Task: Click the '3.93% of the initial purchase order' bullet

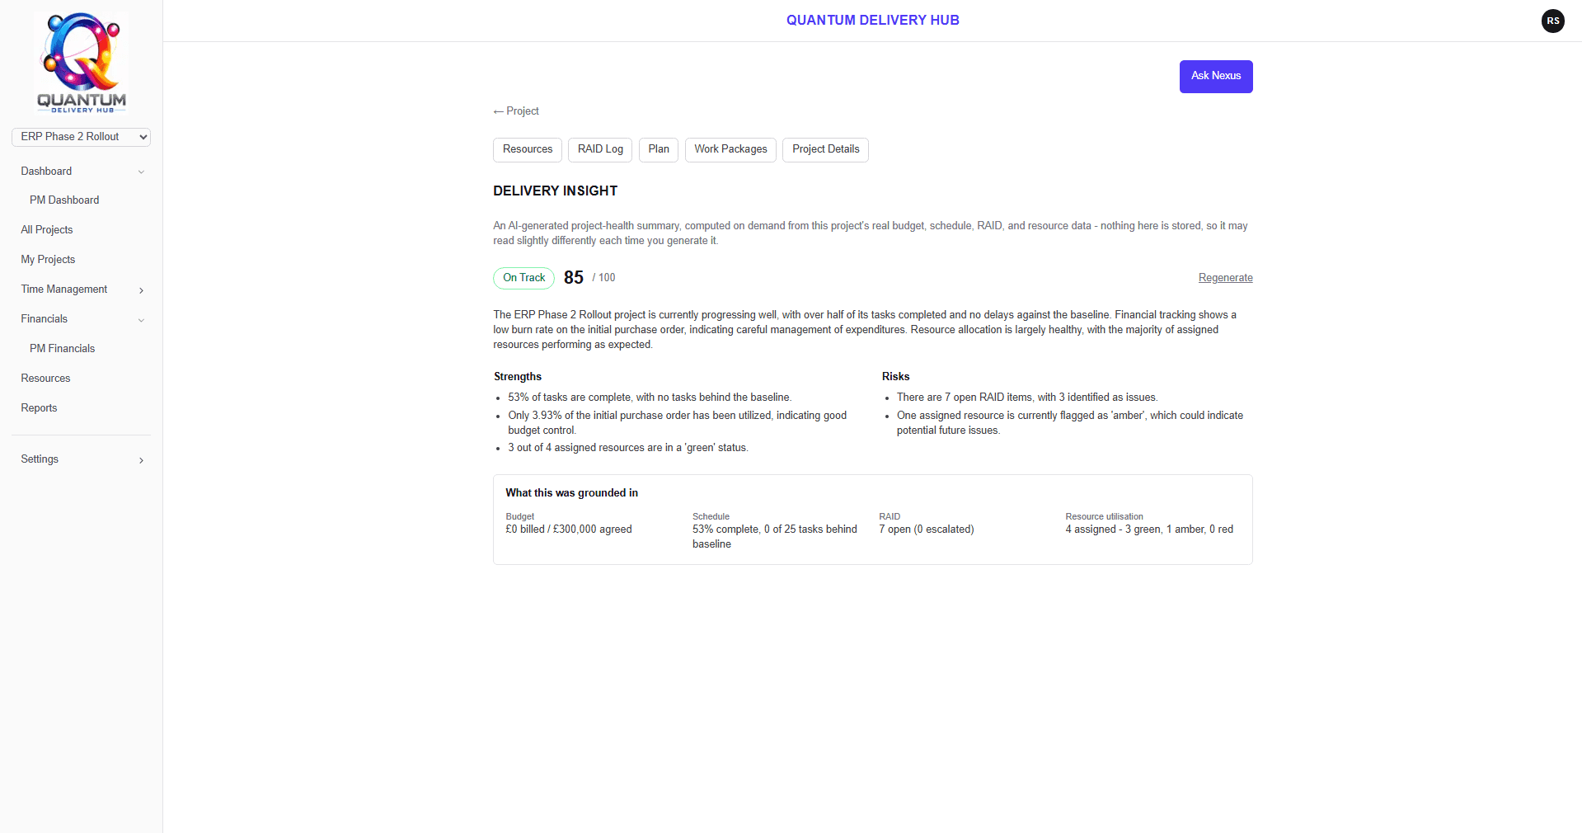Action: (678, 423)
